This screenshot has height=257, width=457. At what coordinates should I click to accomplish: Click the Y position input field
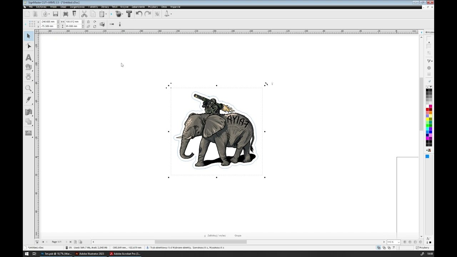click(48, 26)
